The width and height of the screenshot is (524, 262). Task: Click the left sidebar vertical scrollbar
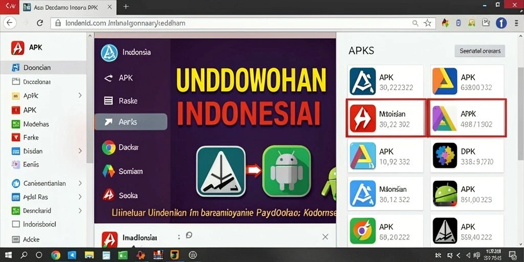click(x=89, y=98)
